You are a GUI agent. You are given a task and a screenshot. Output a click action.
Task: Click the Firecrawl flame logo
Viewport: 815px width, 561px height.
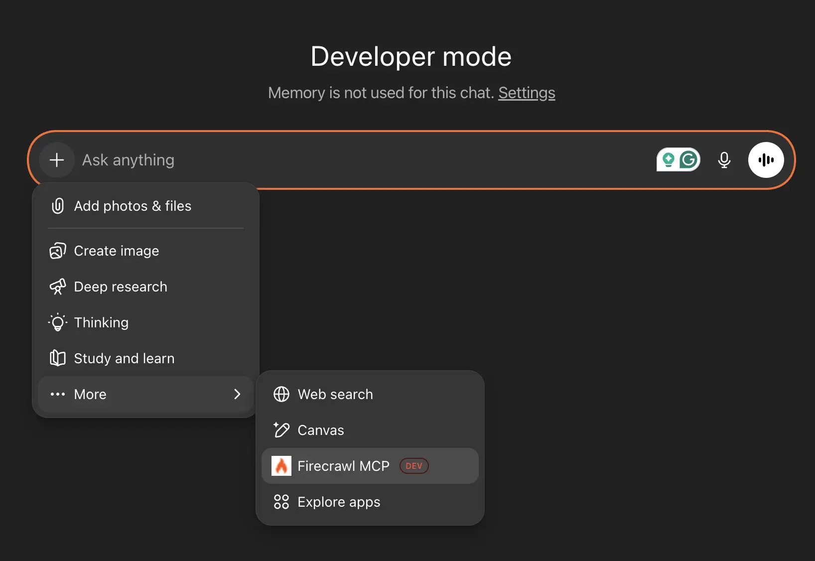(281, 466)
